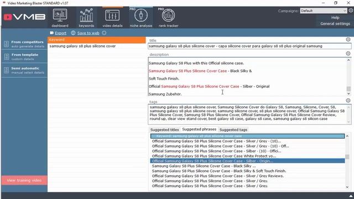Screen dimensions: 354x199
Task: Minimize the Video Marketing Blaster window
Action: (x=323, y=3)
